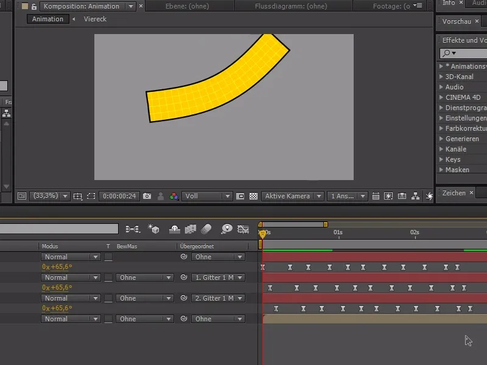487x365 pixels.
Task: Click the 01s mark on time ruler
Action: [338, 232]
